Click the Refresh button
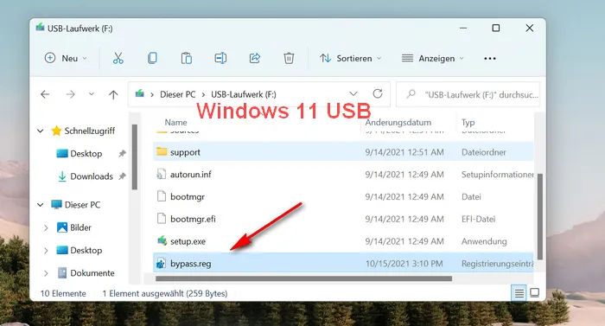This screenshot has width=605, height=326. tap(378, 94)
